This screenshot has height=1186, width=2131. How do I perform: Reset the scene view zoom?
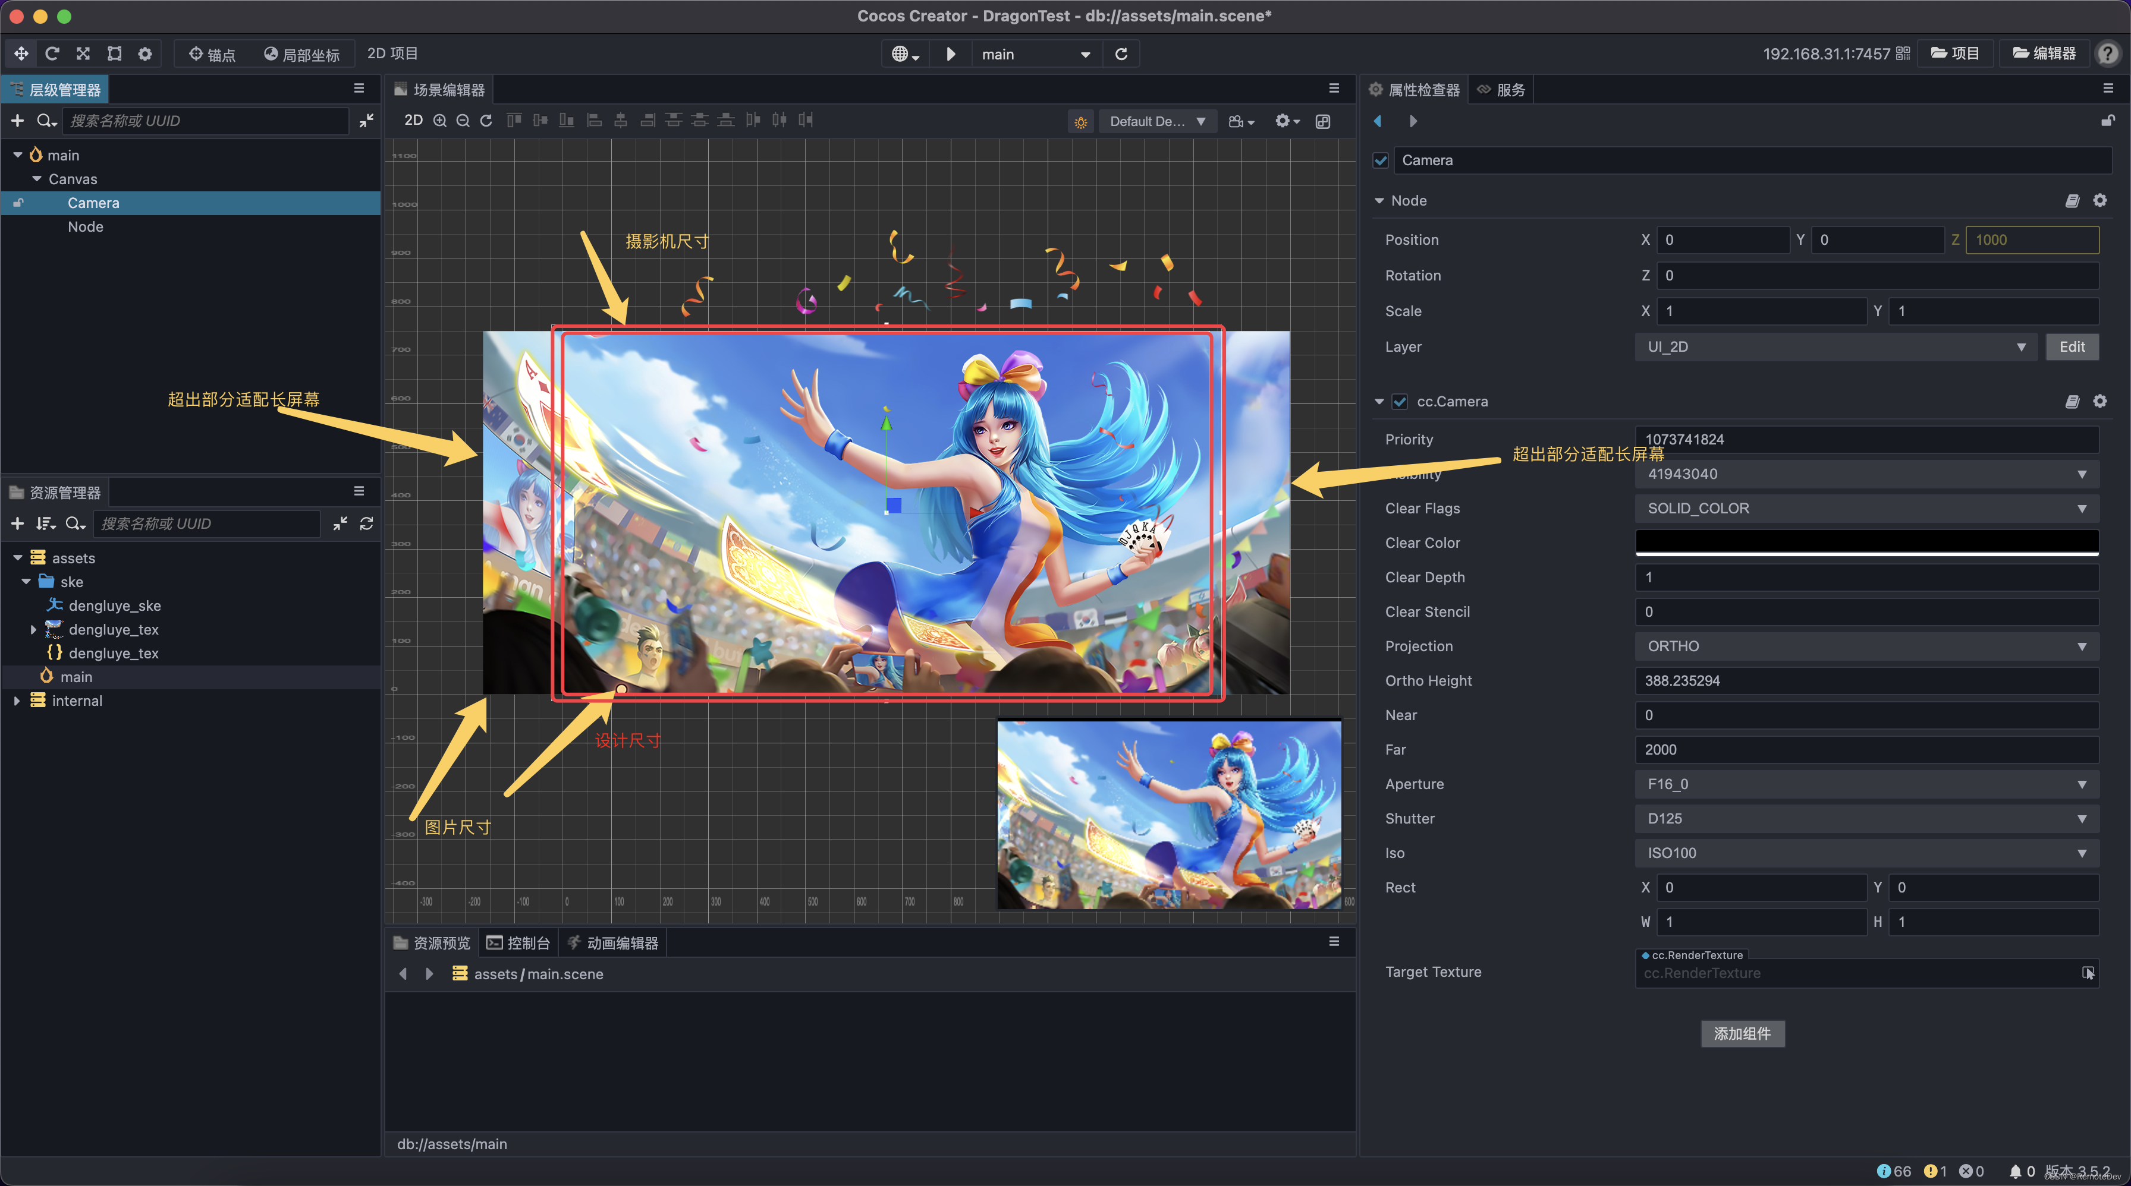pyautogui.click(x=486, y=121)
